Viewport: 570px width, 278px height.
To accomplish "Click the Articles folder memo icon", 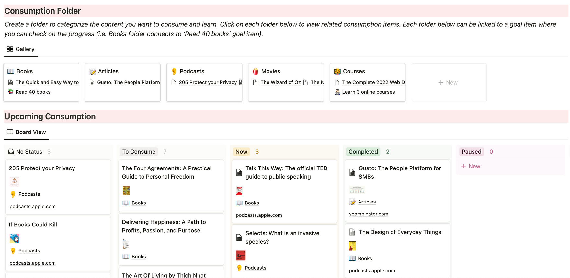I will tap(93, 71).
